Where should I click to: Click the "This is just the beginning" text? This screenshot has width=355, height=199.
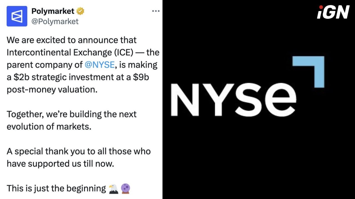tap(56, 188)
